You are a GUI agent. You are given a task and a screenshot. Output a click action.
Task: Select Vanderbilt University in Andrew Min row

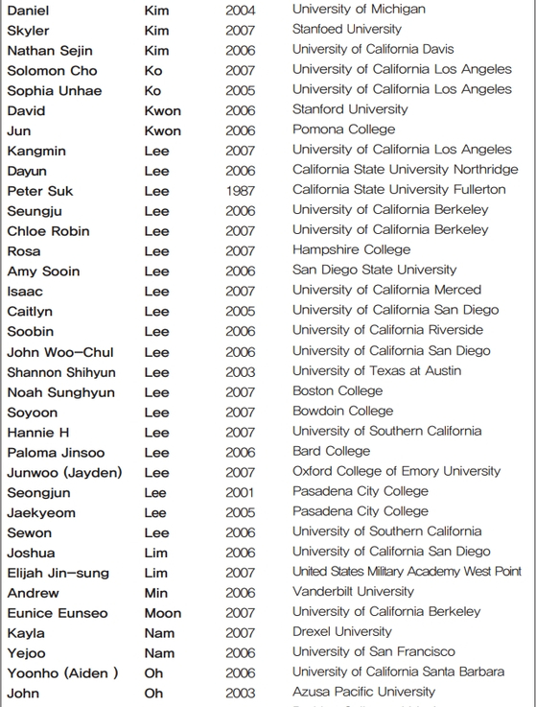(x=353, y=591)
